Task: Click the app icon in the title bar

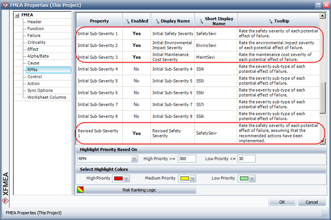Action: point(5,5)
